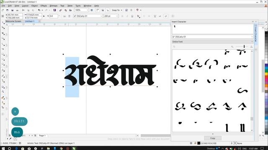Select the Parallel Dimension tool

[x=3, y=76]
